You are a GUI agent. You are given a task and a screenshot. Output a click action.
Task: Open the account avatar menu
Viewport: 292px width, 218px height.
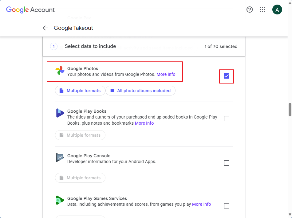277,10
